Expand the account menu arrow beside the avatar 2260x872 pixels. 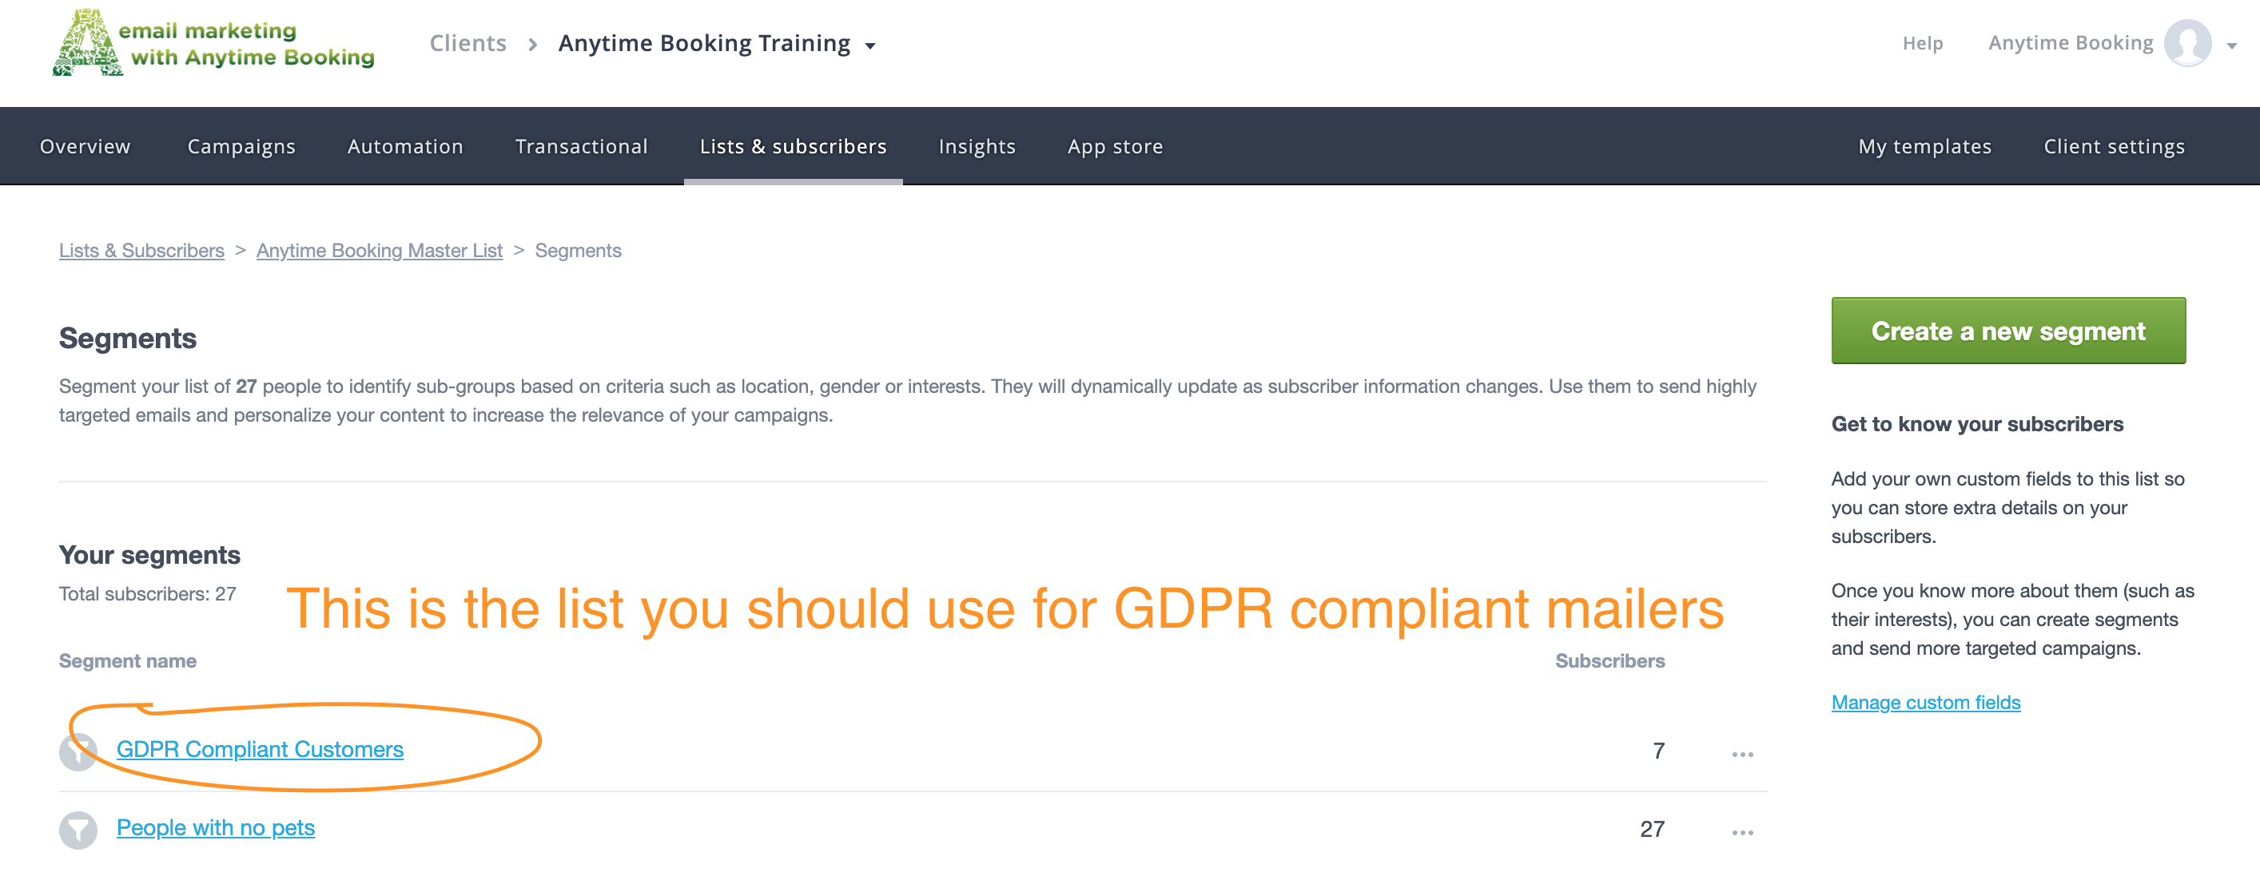point(2232,46)
